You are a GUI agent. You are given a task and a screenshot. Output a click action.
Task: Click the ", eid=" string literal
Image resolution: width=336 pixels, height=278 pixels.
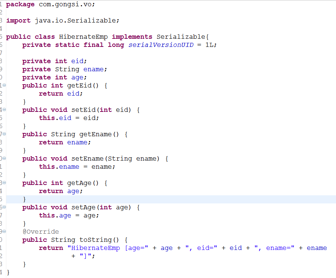pos(201,248)
